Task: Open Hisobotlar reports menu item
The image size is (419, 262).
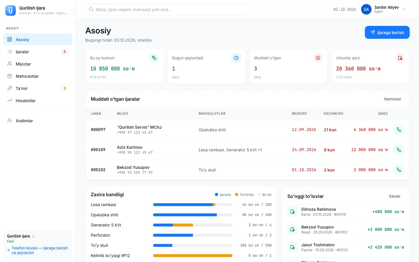Action: (x=38, y=101)
